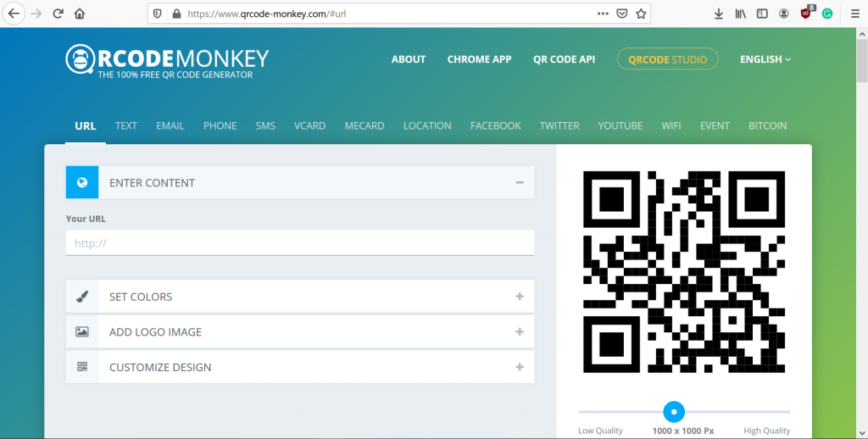View site security via padlock icon
Screen dimensions: 868x439
pyautogui.click(x=176, y=14)
